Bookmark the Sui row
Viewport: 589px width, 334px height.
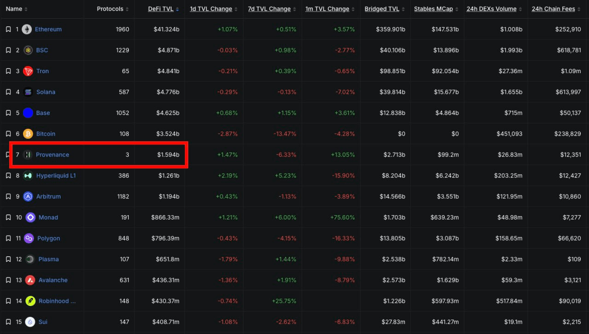[8, 322]
